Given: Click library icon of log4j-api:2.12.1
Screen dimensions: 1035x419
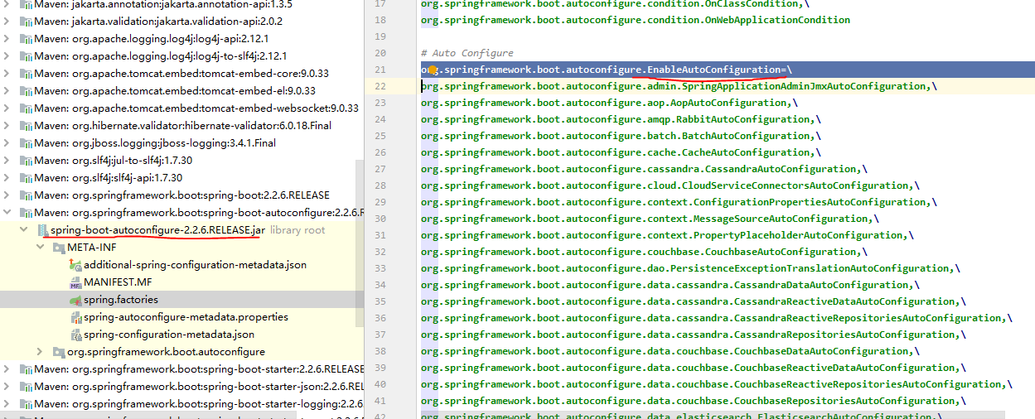Looking at the screenshot, I should (25, 39).
